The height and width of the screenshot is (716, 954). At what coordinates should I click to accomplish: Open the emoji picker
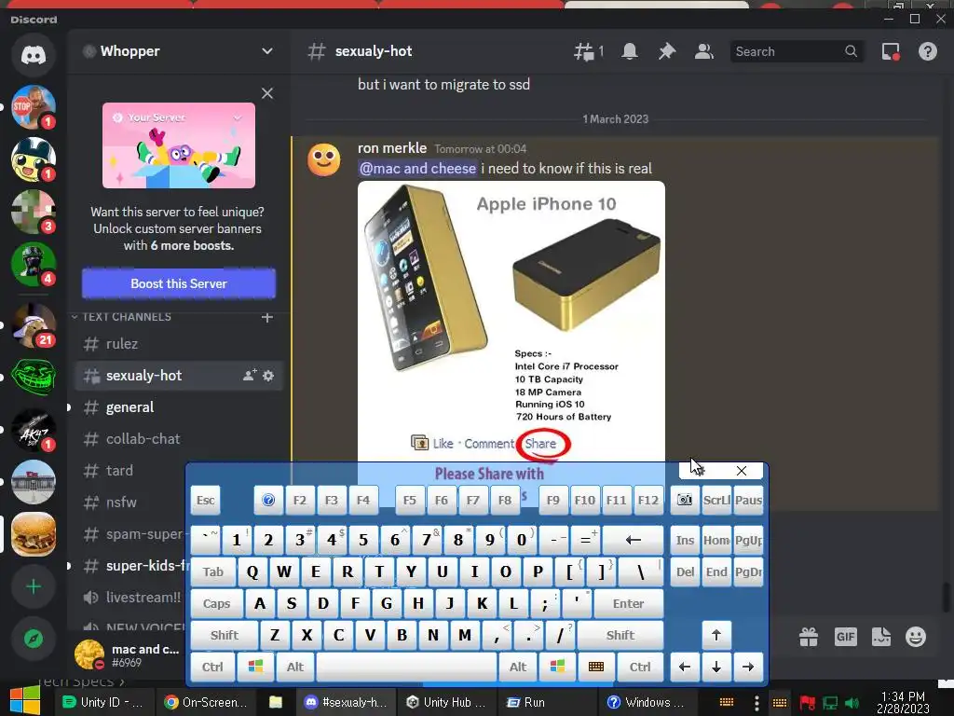916,637
